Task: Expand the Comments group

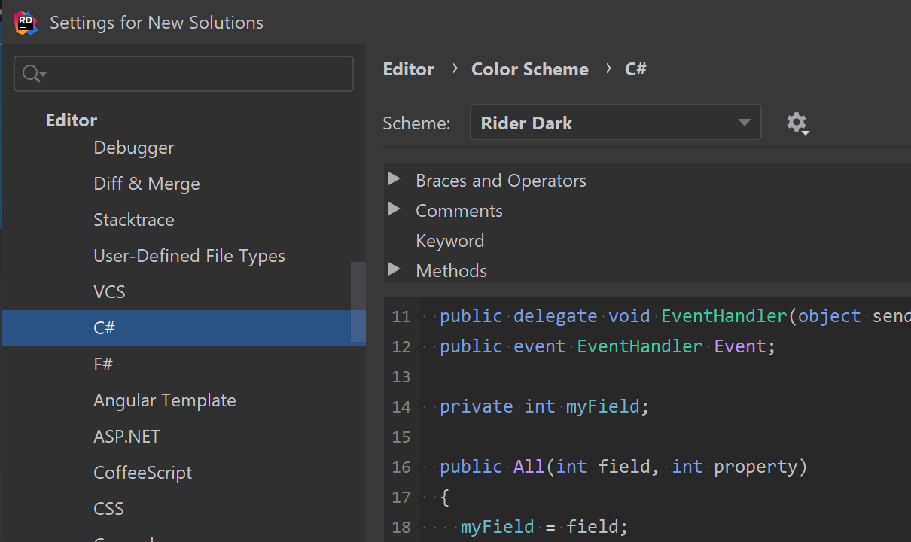Action: [x=394, y=209]
